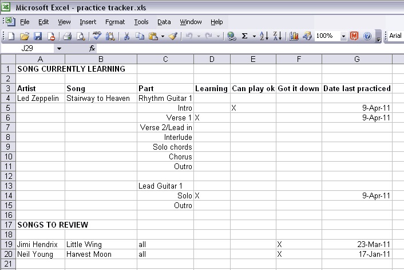Open the Data menu
Screen dimensions: 404x270
164,22
